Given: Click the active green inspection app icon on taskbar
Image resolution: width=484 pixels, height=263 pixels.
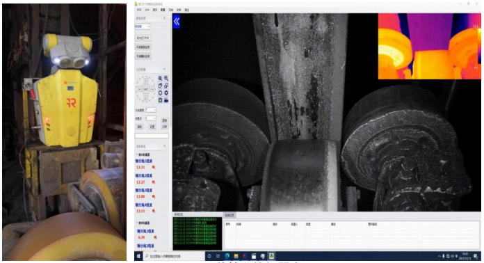Looking at the screenshot, I should pyautogui.click(x=271, y=256).
